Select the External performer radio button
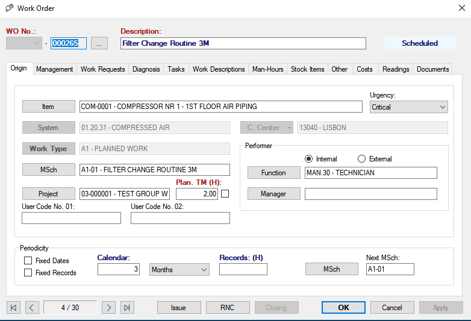The height and width of the screenshot is (321, 471). [362, 159]
